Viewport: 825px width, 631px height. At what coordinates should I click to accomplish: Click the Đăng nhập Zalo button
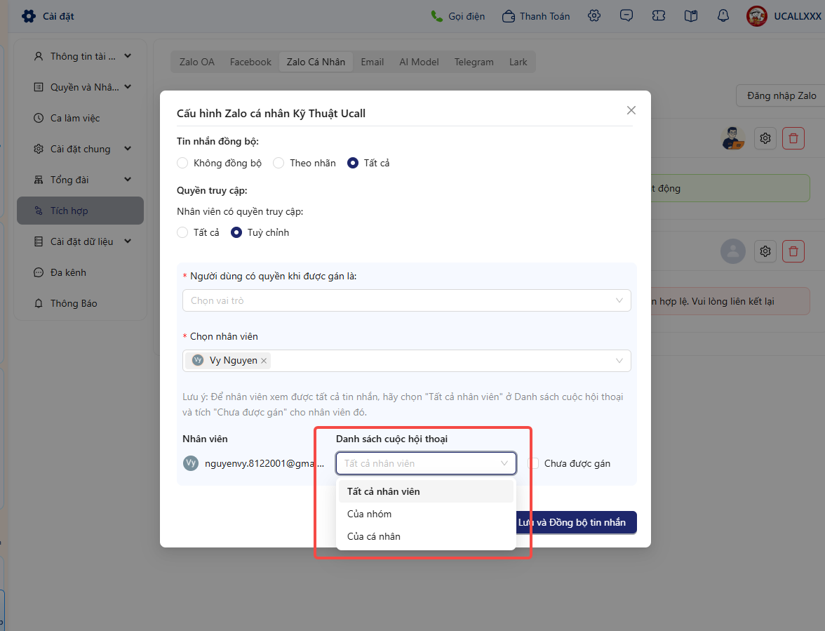[782, 95]
